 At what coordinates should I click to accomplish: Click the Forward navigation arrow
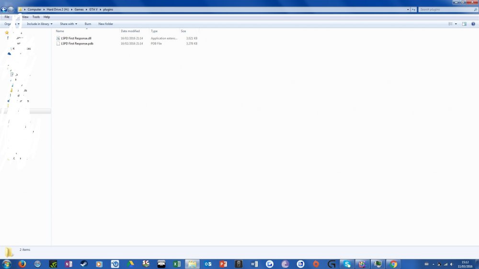11,10
